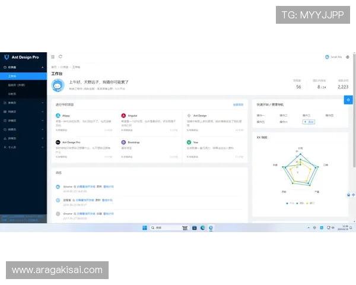This screenshot has height=285, width=356.
Task: Select 工作台 in the sidebar
Action: pyautogui.click(x=12, y=77)
